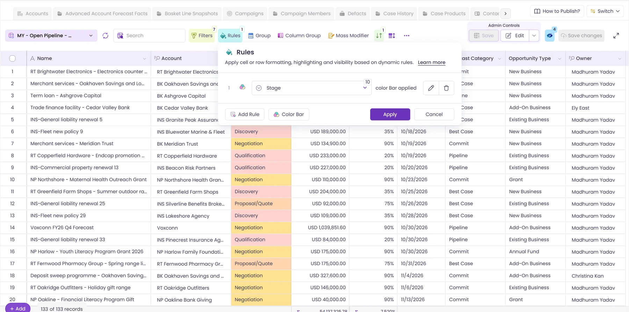Viewport: 629px width, 312px height.
Task: Switch to the Accounts tab
Action: [32, 14]
